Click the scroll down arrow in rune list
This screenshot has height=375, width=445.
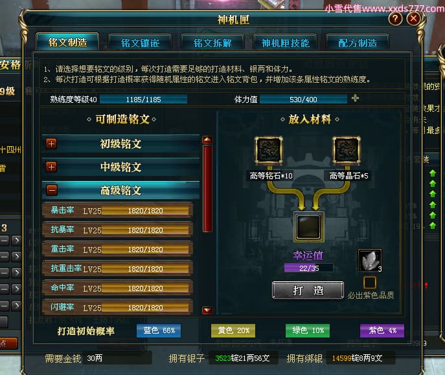pos(207,310)
